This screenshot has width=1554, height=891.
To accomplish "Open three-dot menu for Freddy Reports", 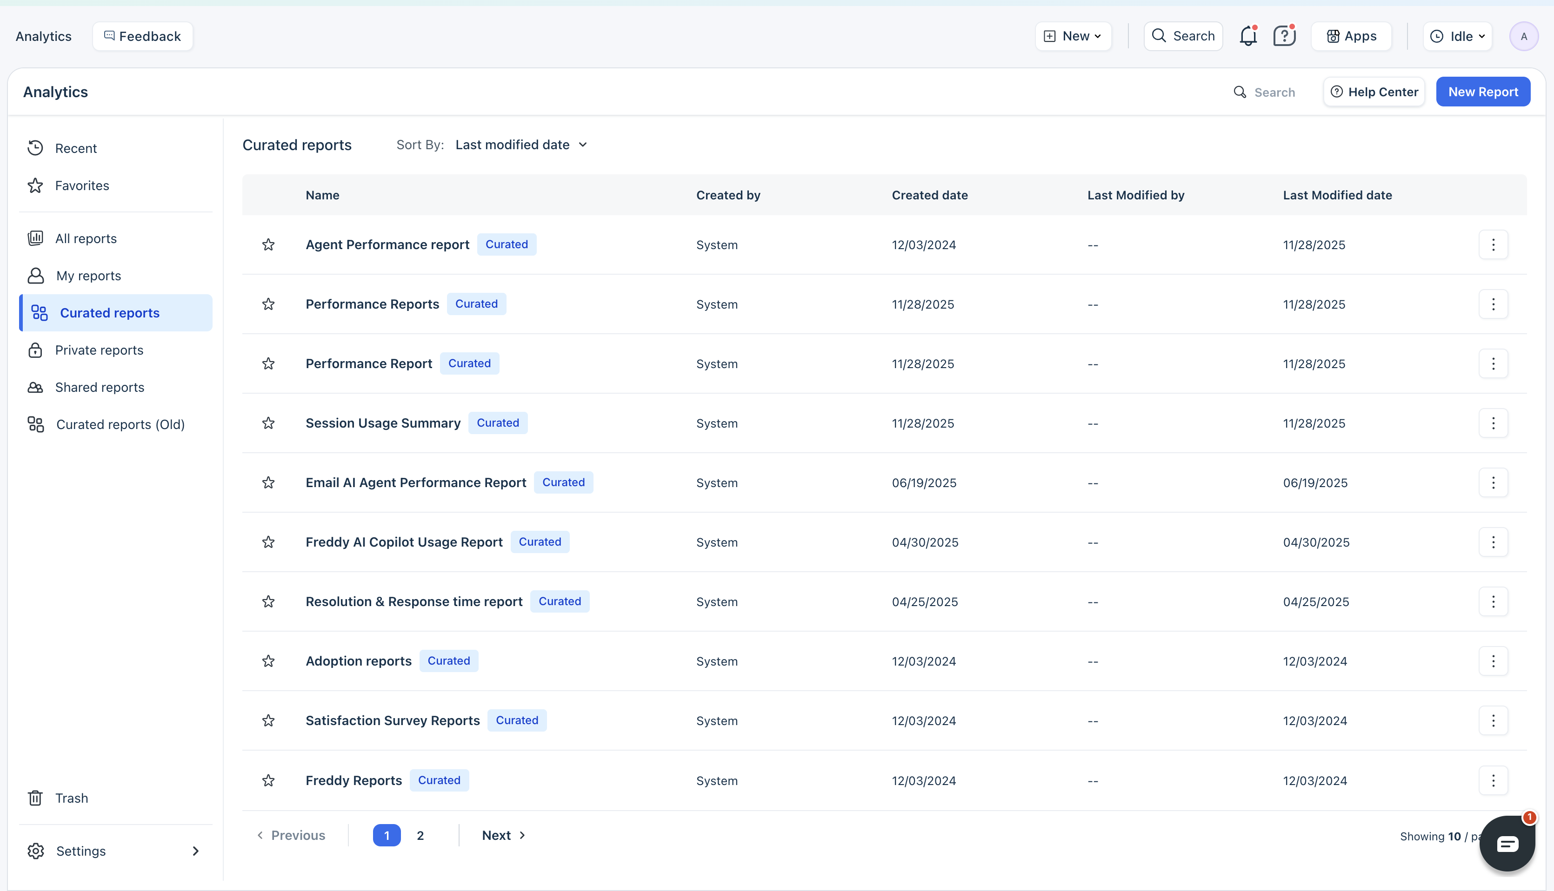I will [1493, 780].
